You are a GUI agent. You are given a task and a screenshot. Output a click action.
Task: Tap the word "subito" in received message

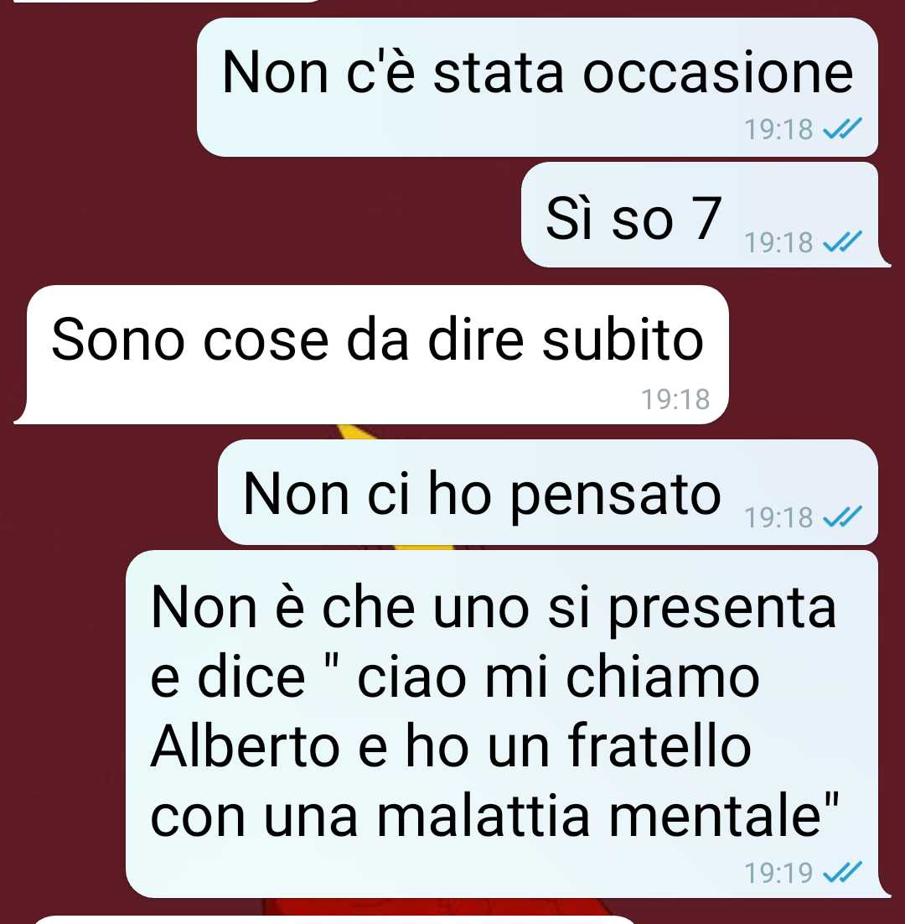pos(623,339)
